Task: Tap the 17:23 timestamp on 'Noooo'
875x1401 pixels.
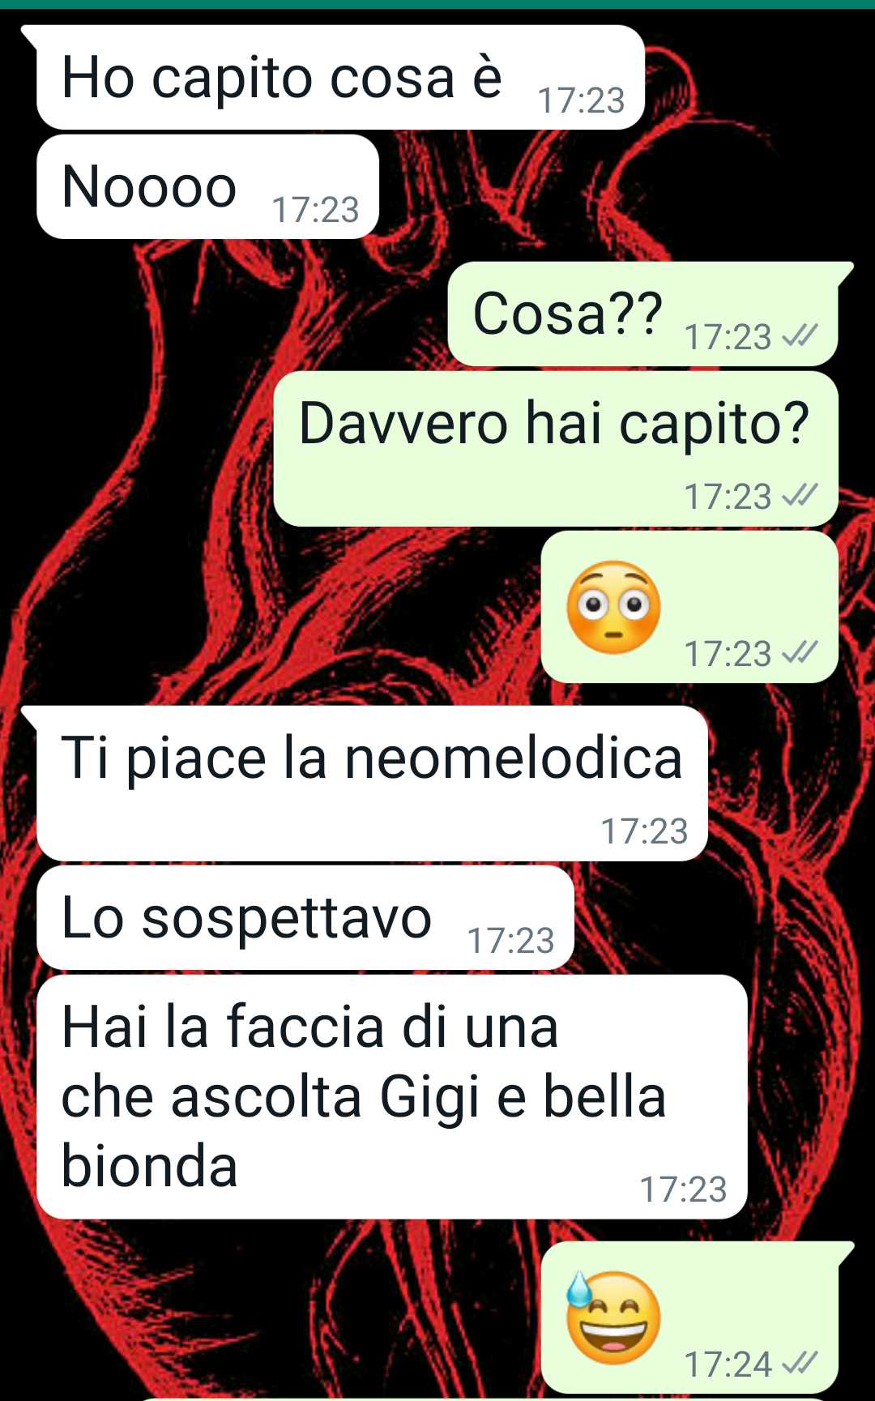Action: (315, 210)
